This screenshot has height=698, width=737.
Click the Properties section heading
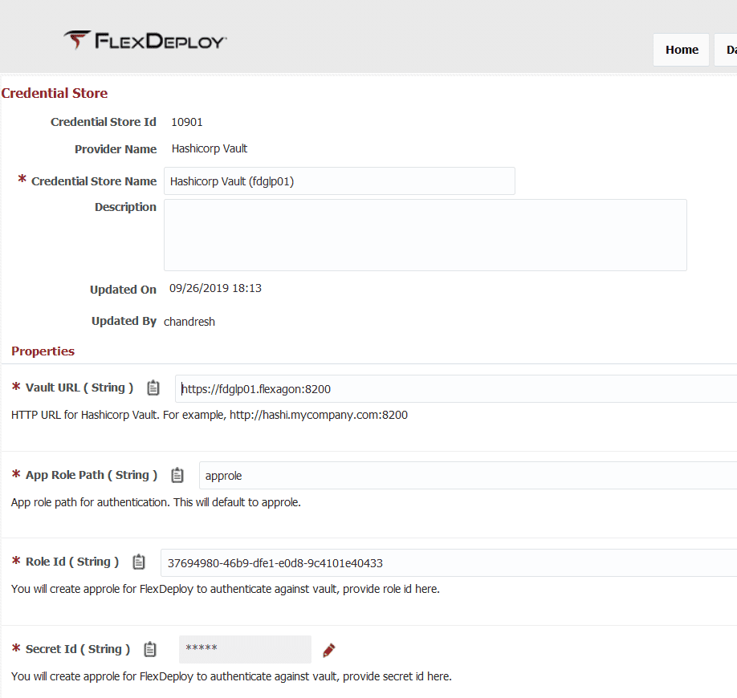coord(43,351)
